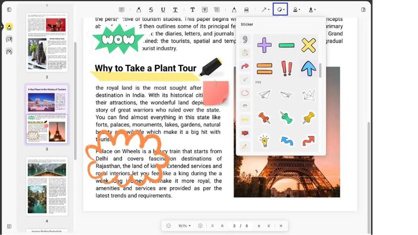Switch to the pencil sticker category

tap(245, 146)
